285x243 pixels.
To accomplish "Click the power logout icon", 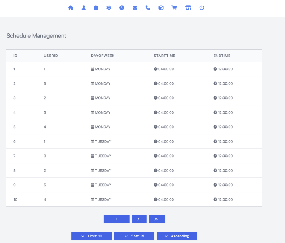I will coord(202,8).
